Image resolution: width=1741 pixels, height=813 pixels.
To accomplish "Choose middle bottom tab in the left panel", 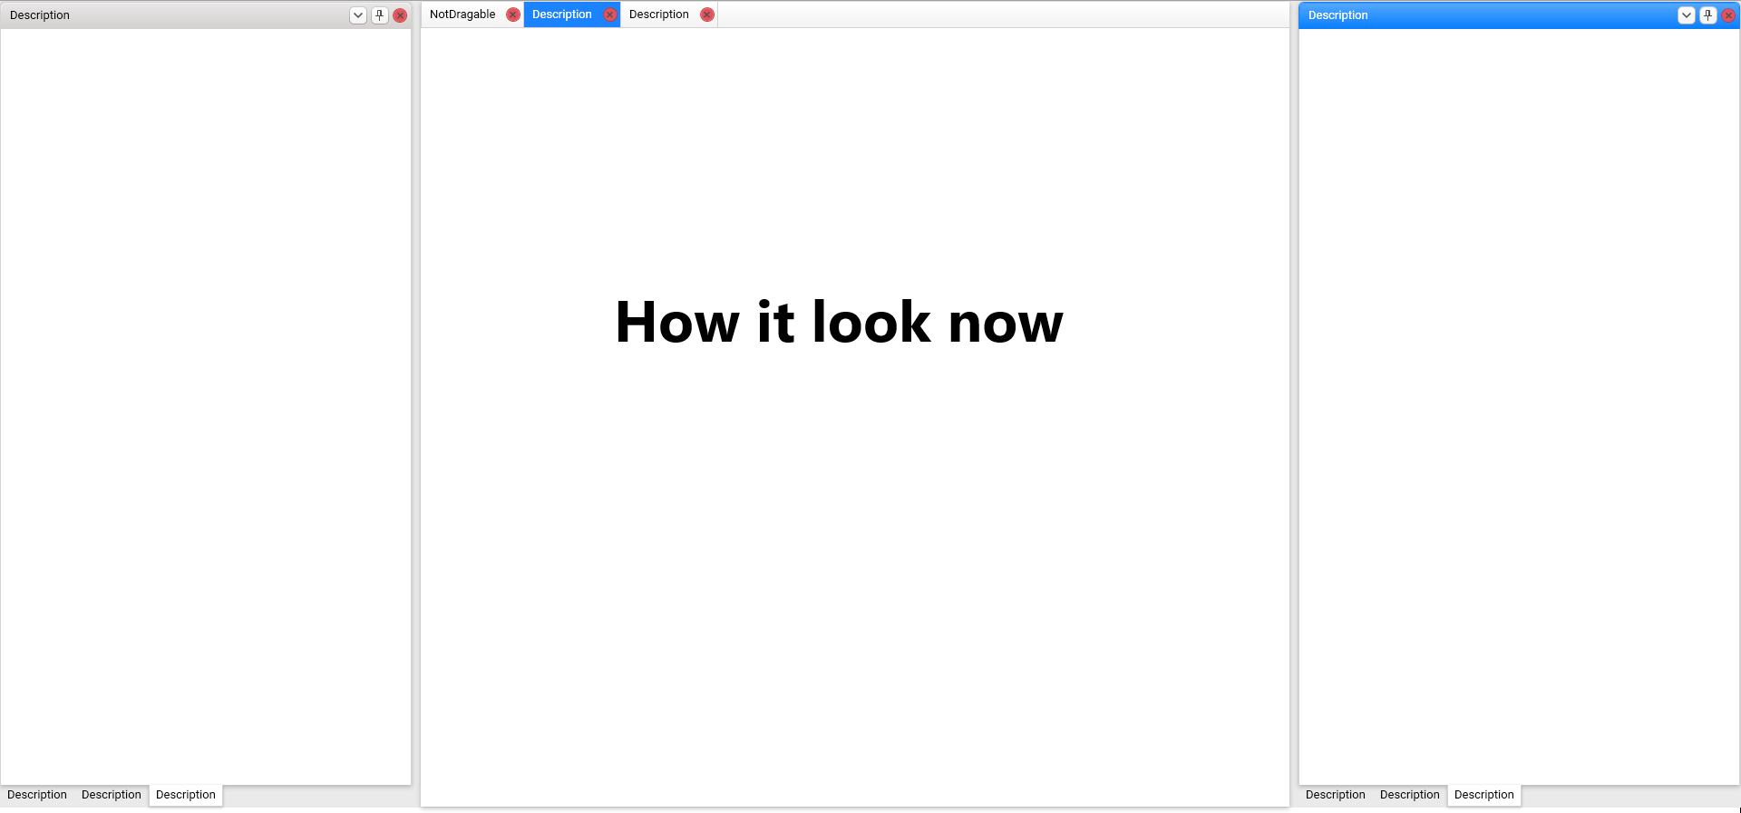I will pos(112,795).
